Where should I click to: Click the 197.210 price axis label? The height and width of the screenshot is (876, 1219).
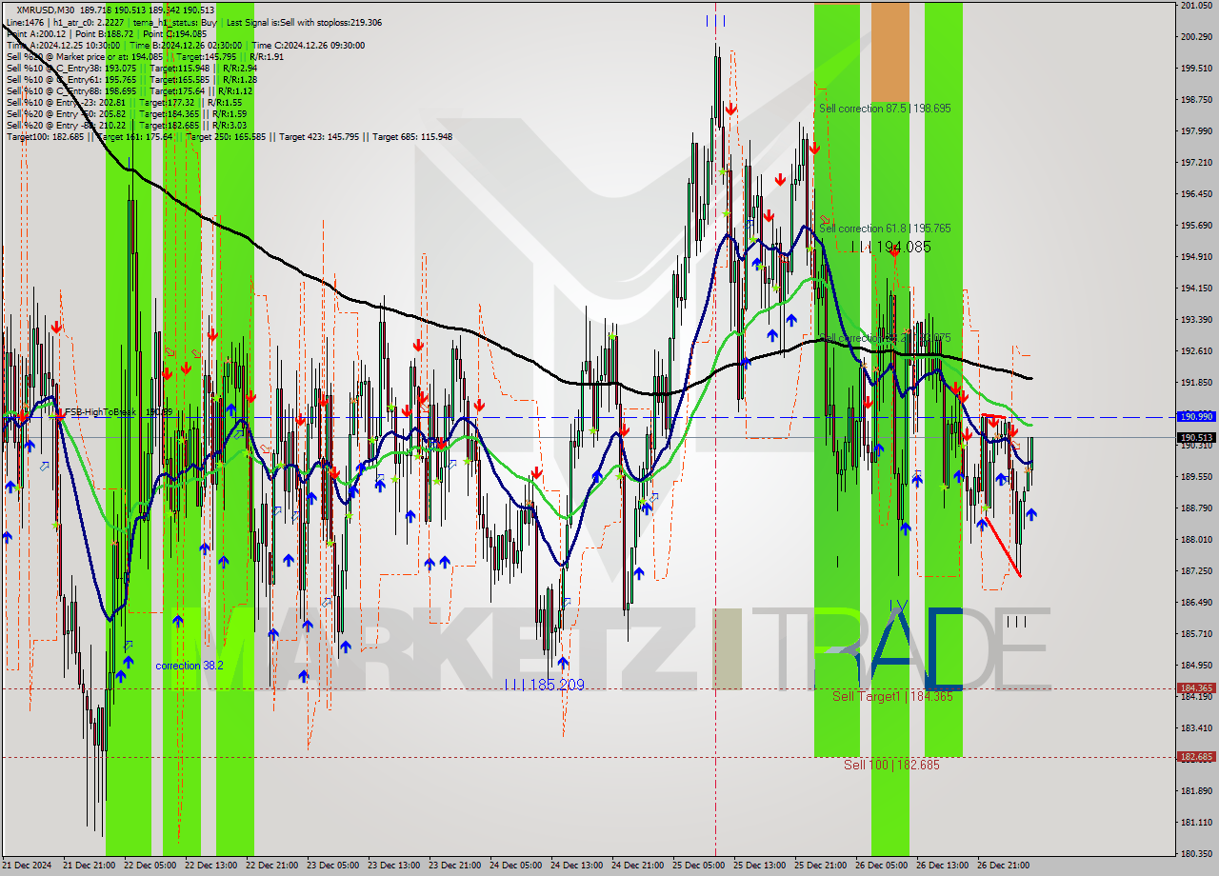click(1198, 163)
